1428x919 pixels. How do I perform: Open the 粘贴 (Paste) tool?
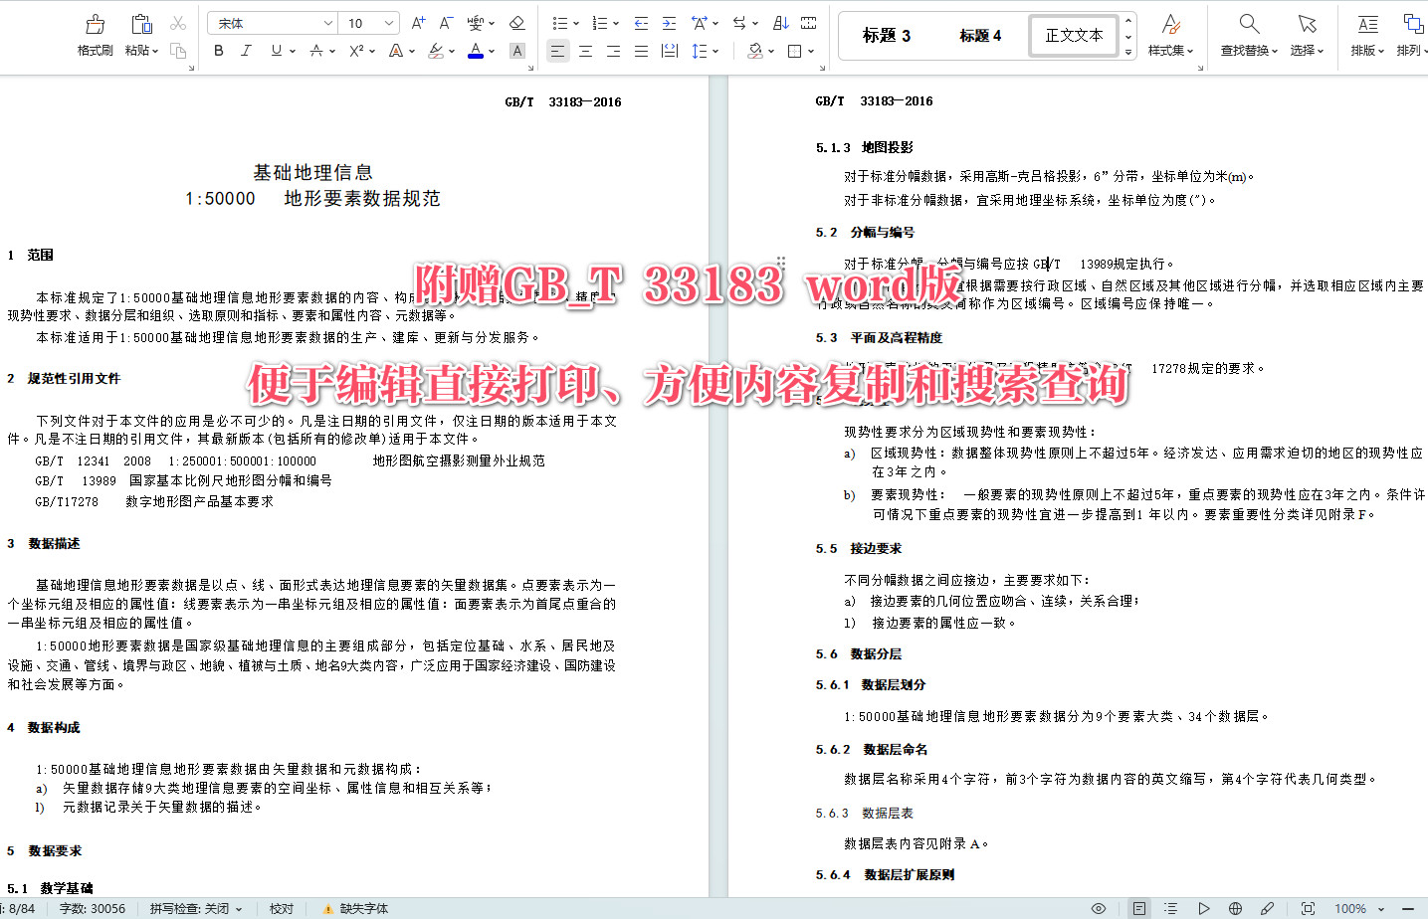pyautogui.click(x=139, y=33)
